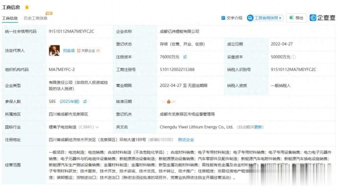Select 成都市龙泉驿区市场监督管理局 authority text
Image resolution: width=338 pixels, height=189 pixels.
tap(187, 114)
